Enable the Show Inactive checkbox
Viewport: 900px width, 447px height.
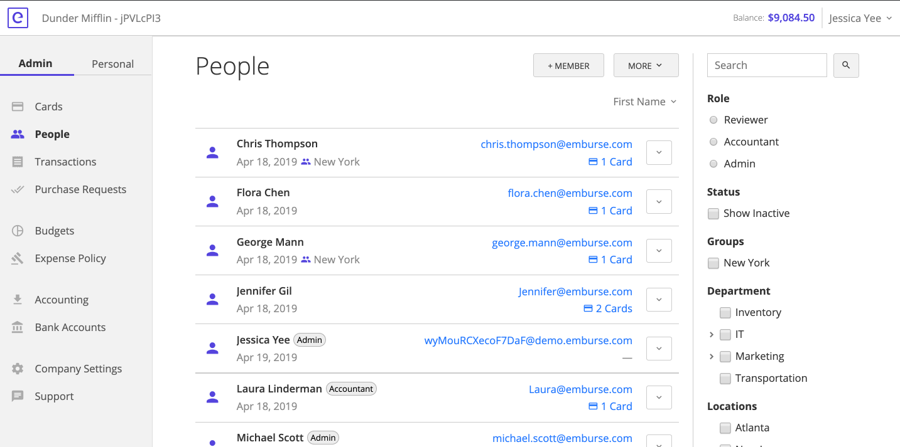coord(713,214)
